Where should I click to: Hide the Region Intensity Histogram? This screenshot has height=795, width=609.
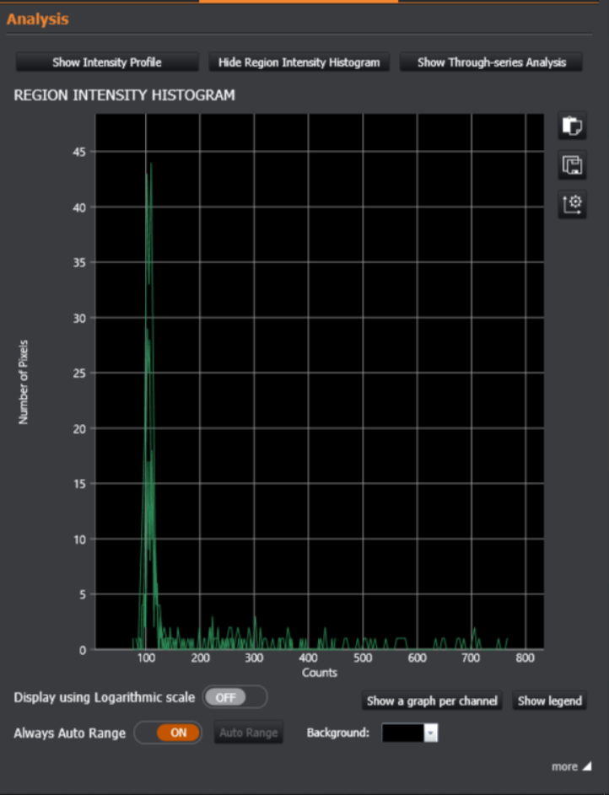(x=299, y=62)
